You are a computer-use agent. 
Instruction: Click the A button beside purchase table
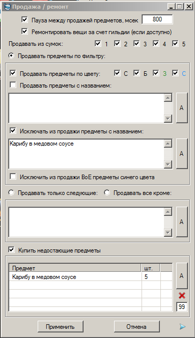click(182, 276)
